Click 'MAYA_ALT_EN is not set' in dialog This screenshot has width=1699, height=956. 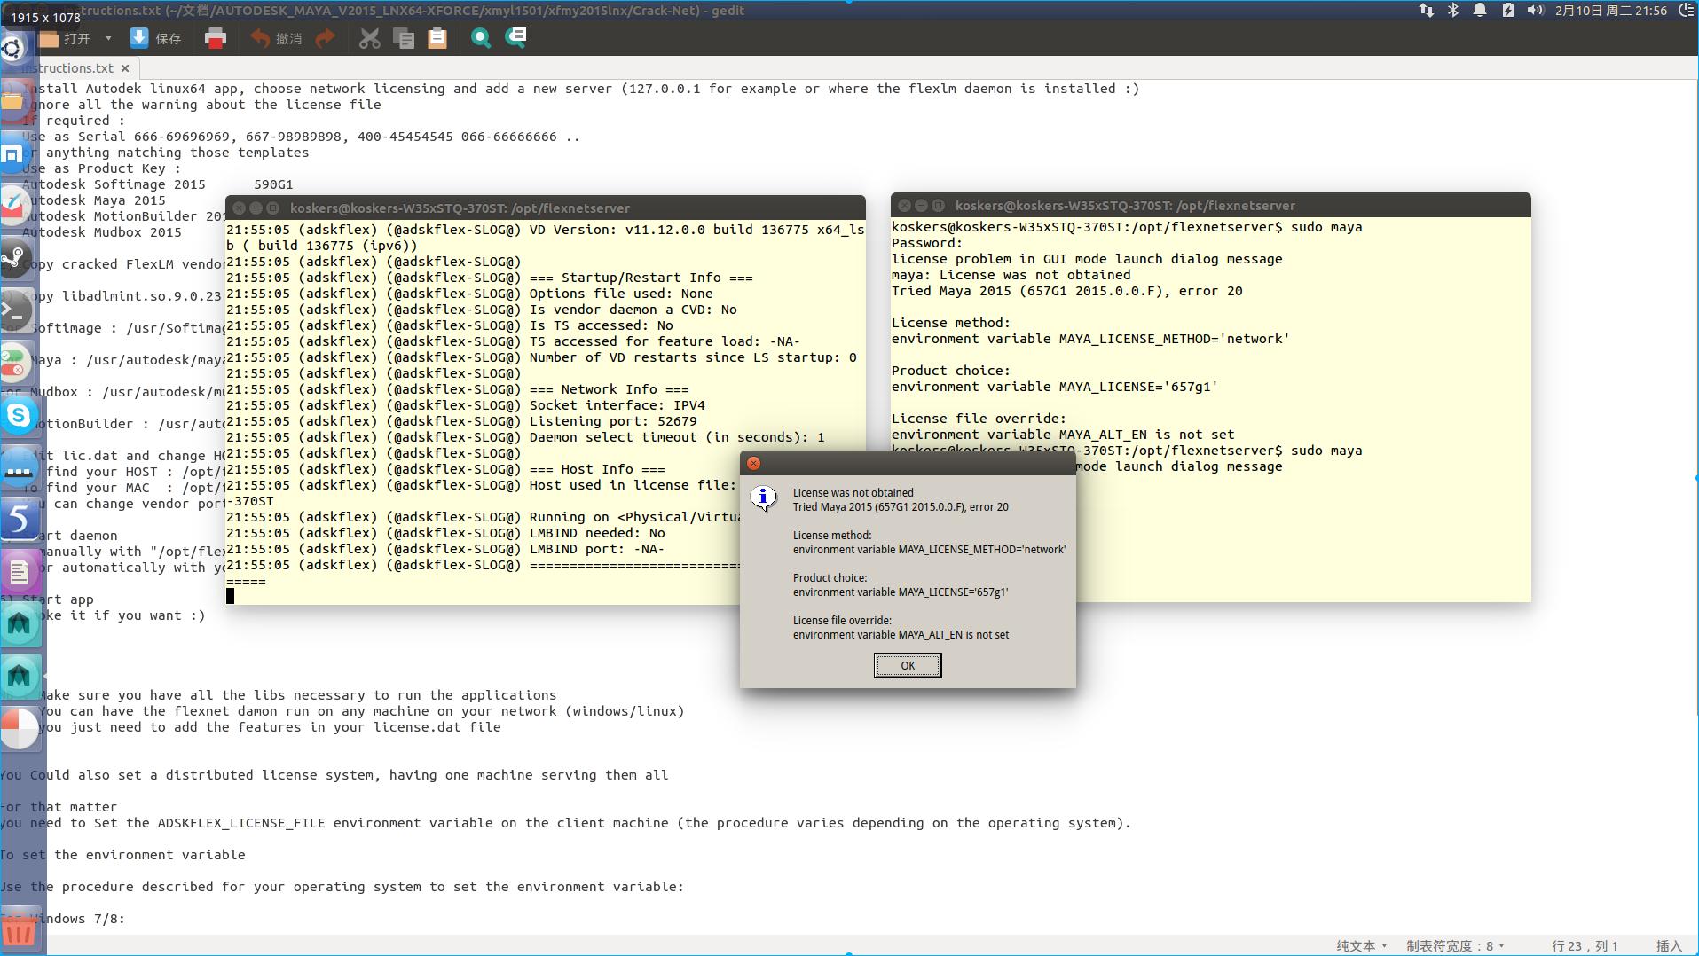953,635
